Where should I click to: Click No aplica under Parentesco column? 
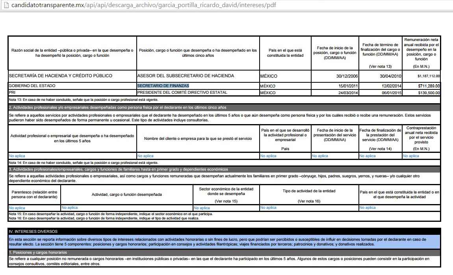pos(17,208)
